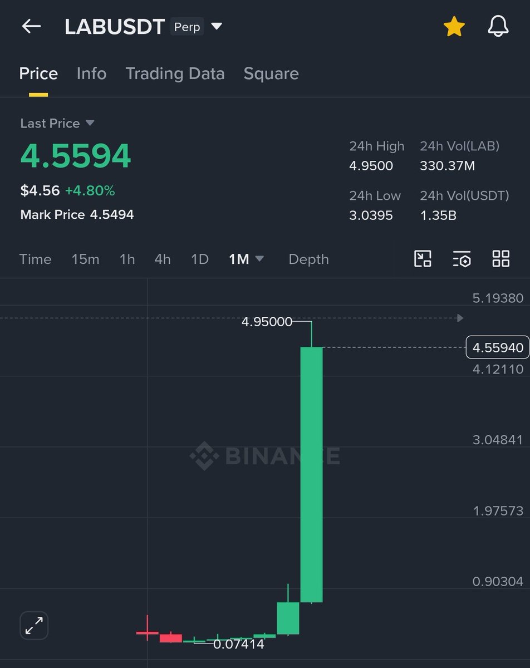The image size is (530, 668).
Task: Click the 4.55940 current price tag
Action: [x=498, y=348]
